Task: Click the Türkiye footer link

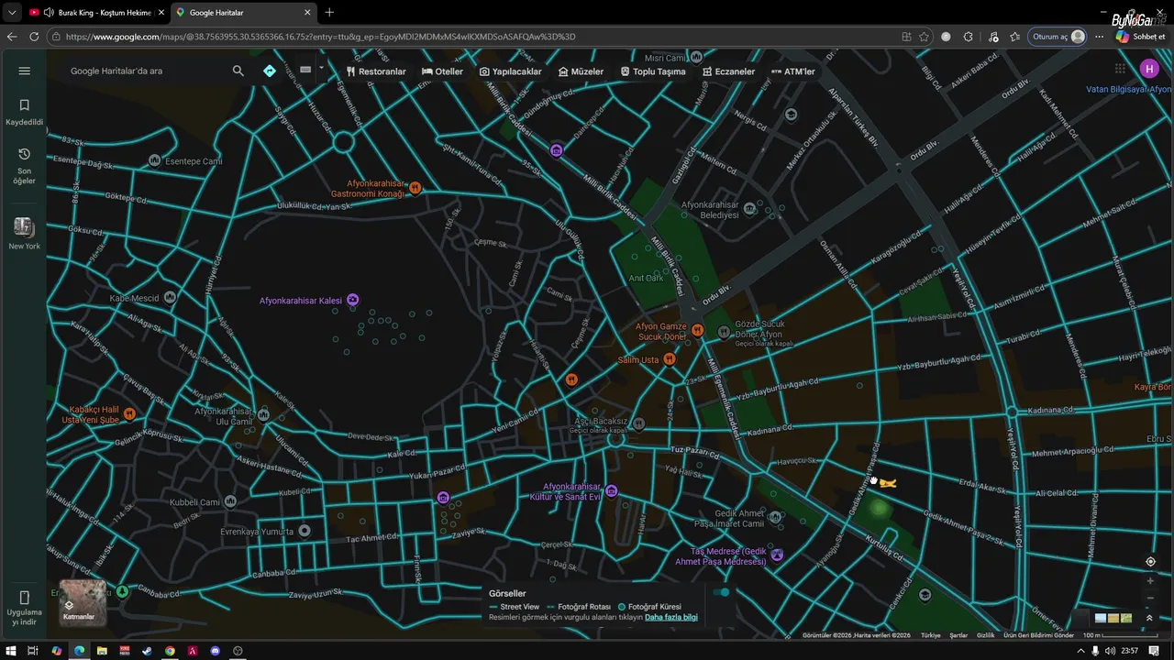Action: [x=931, y=635]
